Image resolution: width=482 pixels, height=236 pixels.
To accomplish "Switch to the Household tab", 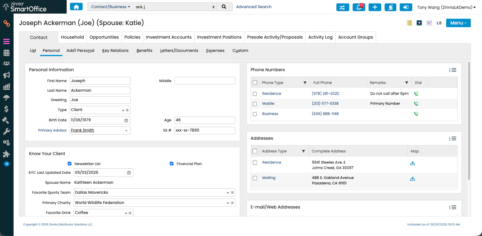I will [x=72, y=37].
